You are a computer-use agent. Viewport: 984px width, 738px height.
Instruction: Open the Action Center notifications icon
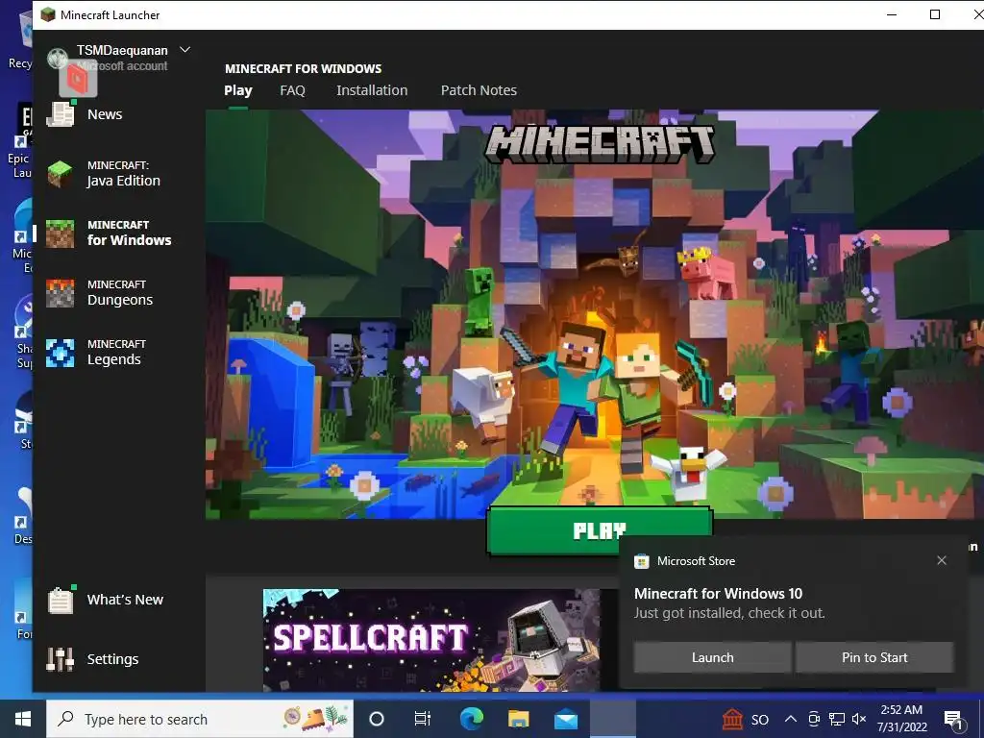[952, 721]
